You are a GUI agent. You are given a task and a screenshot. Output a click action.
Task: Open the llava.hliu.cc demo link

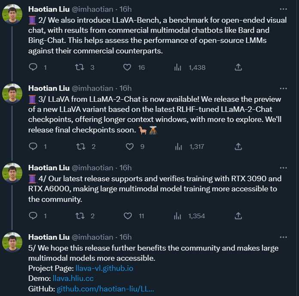73,278
